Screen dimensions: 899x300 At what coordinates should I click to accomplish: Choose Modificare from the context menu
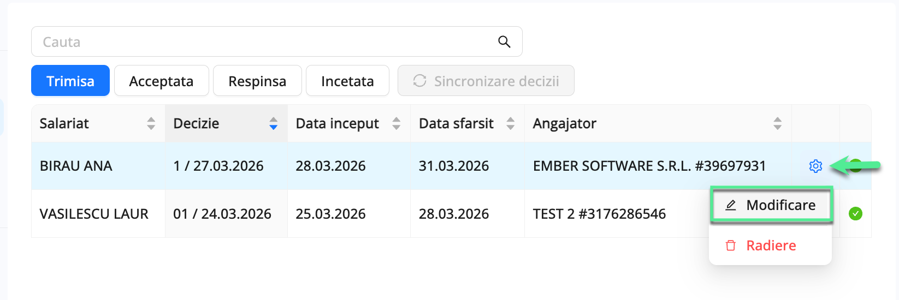(780, 205)
